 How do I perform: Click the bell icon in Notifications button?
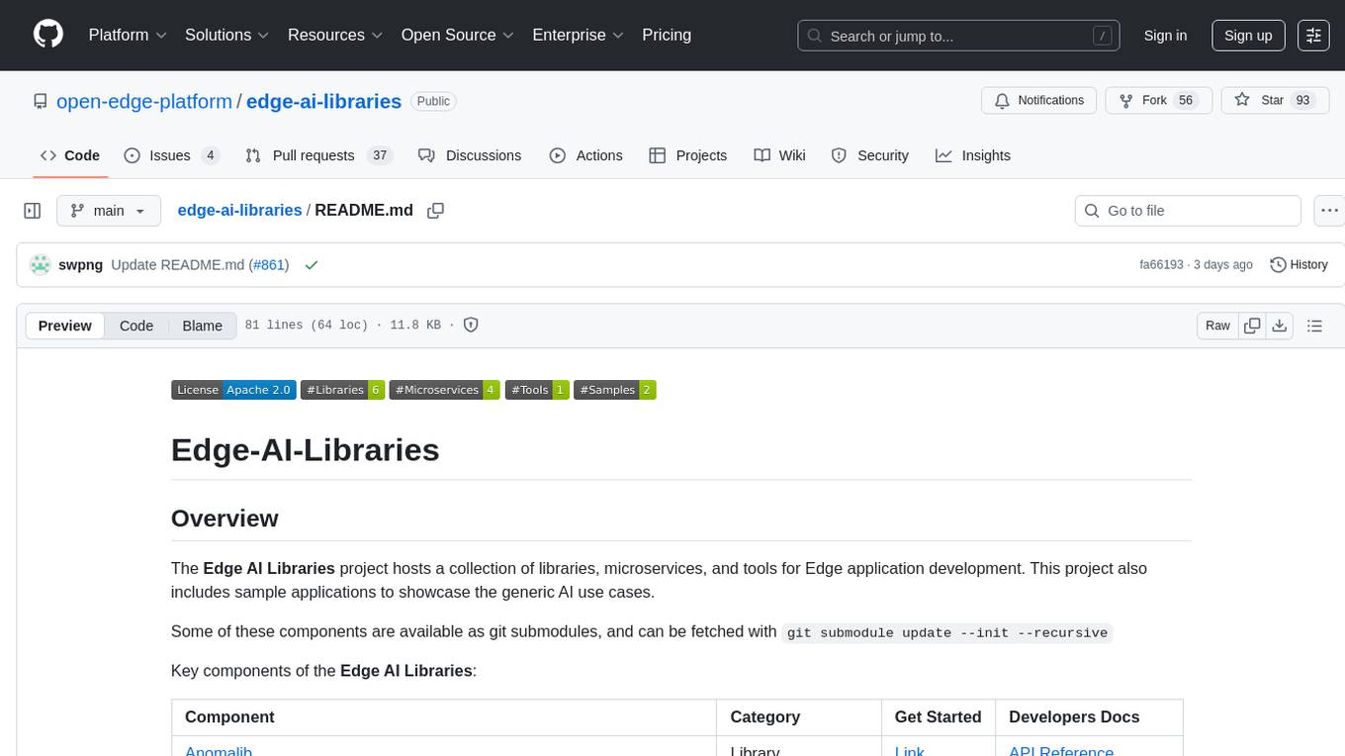[x=1002, y=101]
